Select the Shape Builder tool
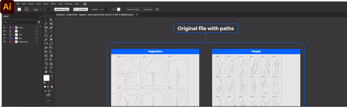Screen dimensions: 347x107 [x=46, y=51]
